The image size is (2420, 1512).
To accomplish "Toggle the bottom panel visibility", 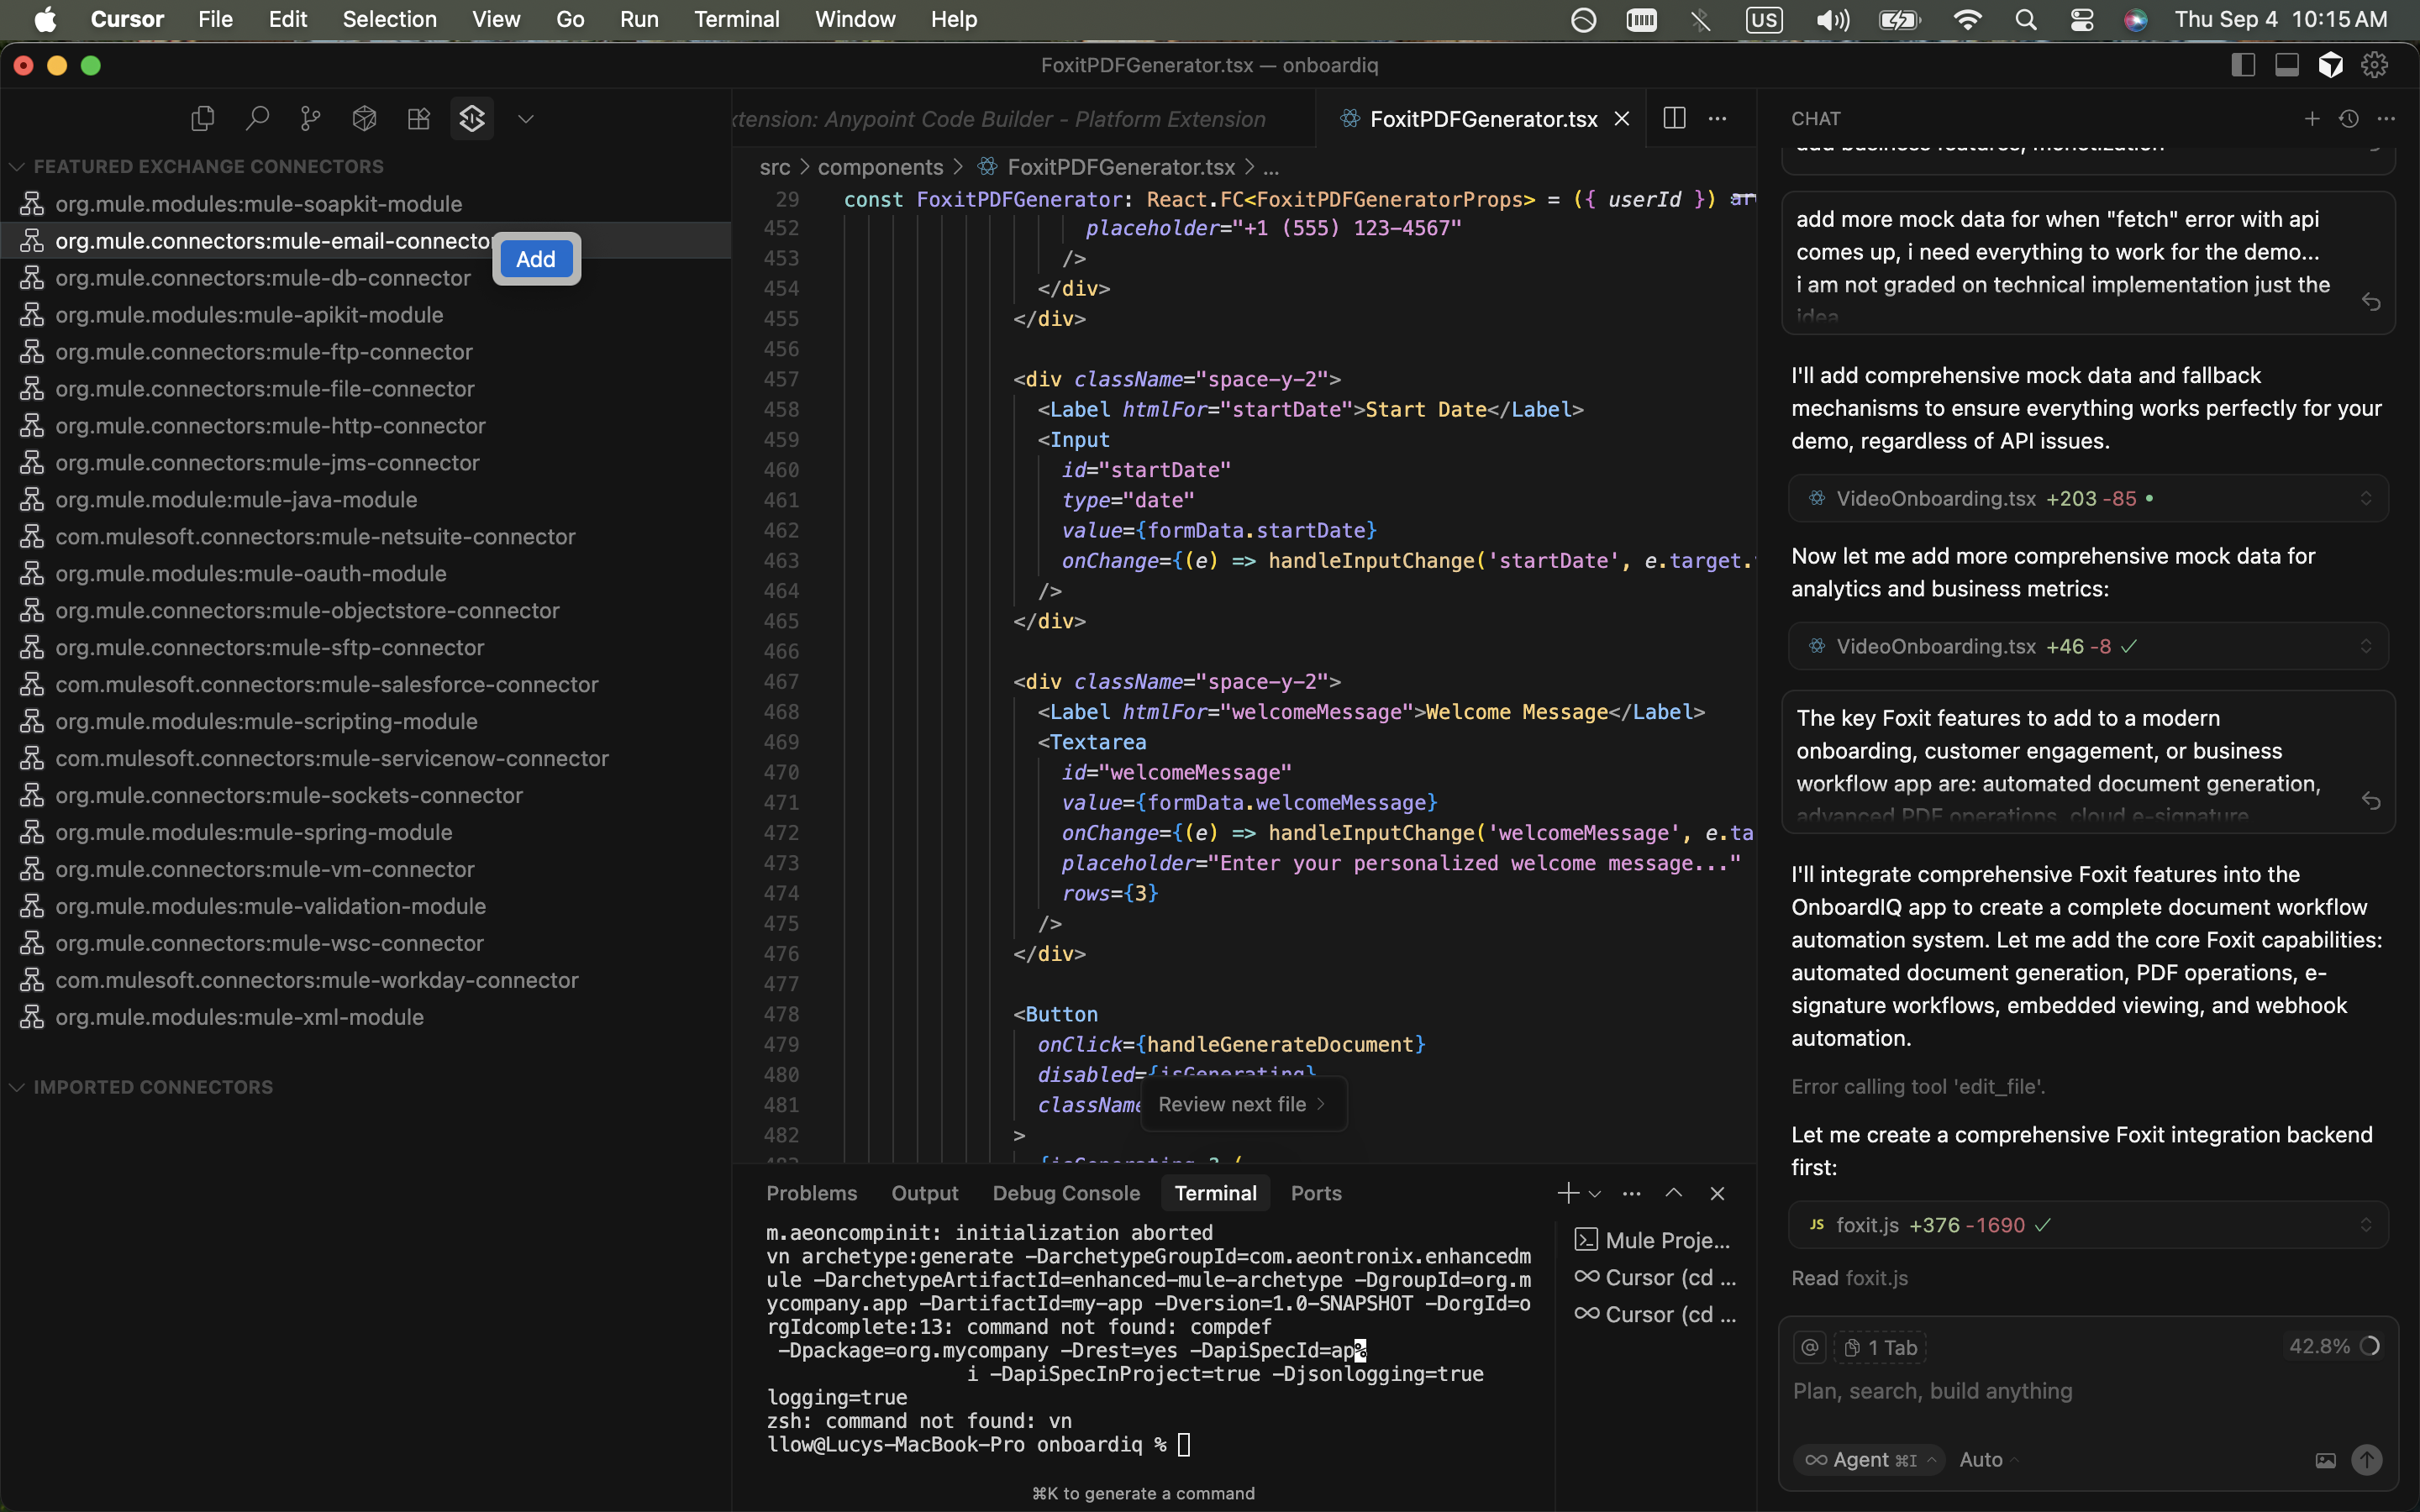I will pos(2287,65).
